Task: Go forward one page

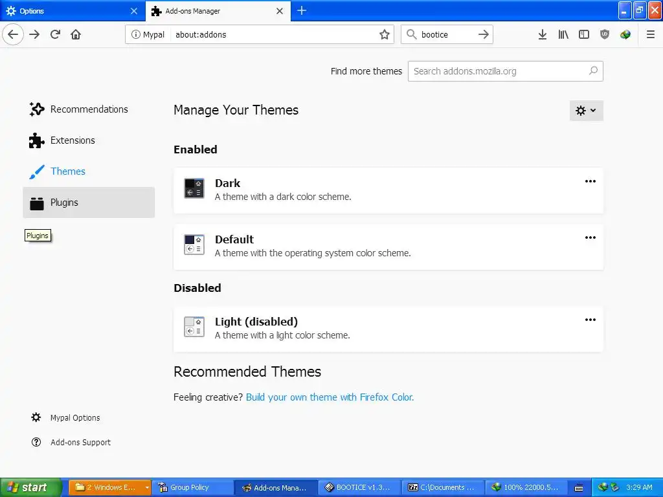Action: (34, 34)
